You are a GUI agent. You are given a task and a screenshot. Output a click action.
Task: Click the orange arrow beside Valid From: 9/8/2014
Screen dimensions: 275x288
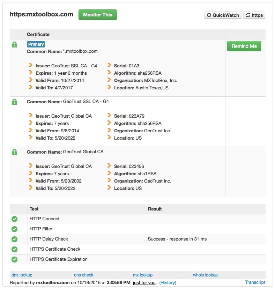tap(31, 130)
